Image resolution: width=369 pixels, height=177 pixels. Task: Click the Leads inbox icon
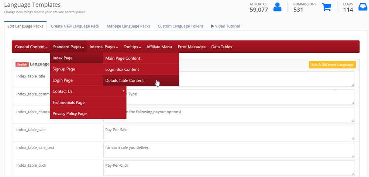point(363,7)
